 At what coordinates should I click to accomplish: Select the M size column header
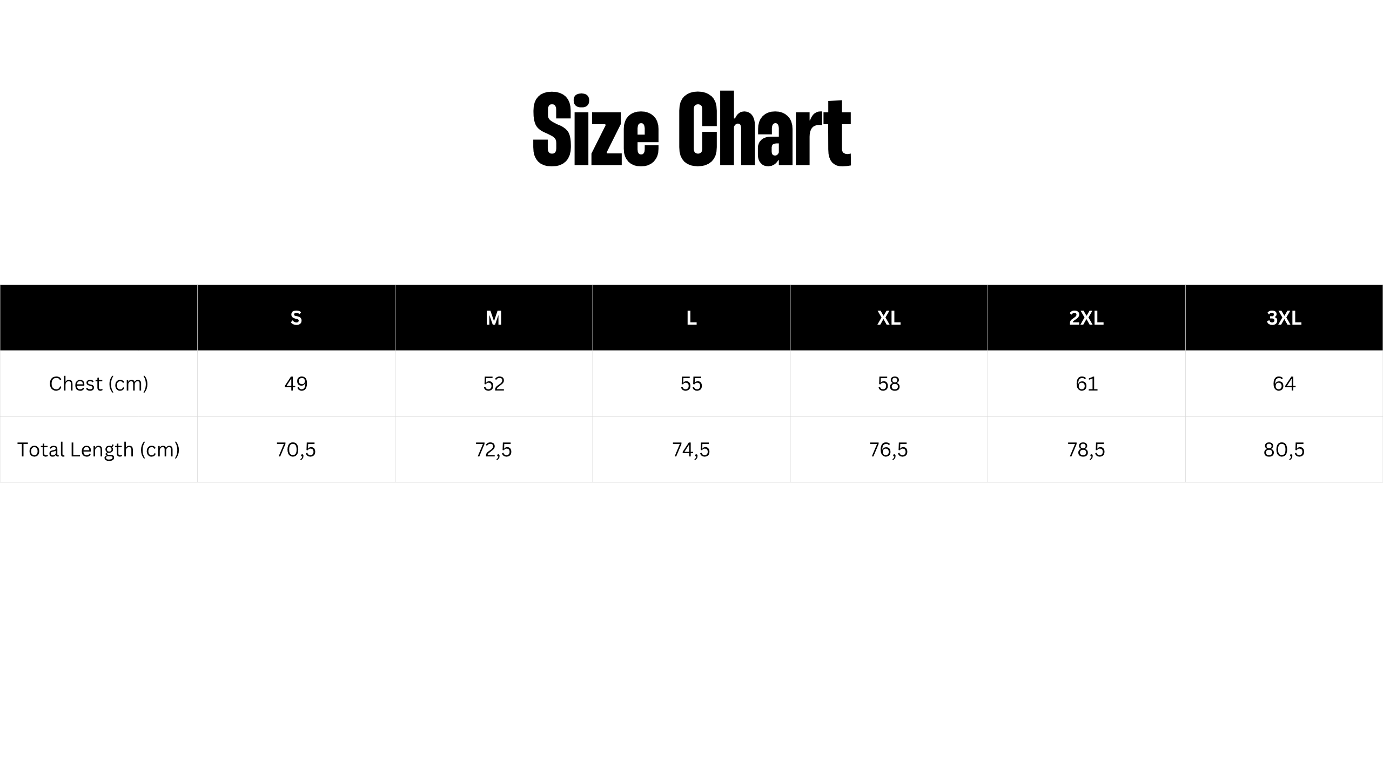pyautogui.click(x=494, y=318)
